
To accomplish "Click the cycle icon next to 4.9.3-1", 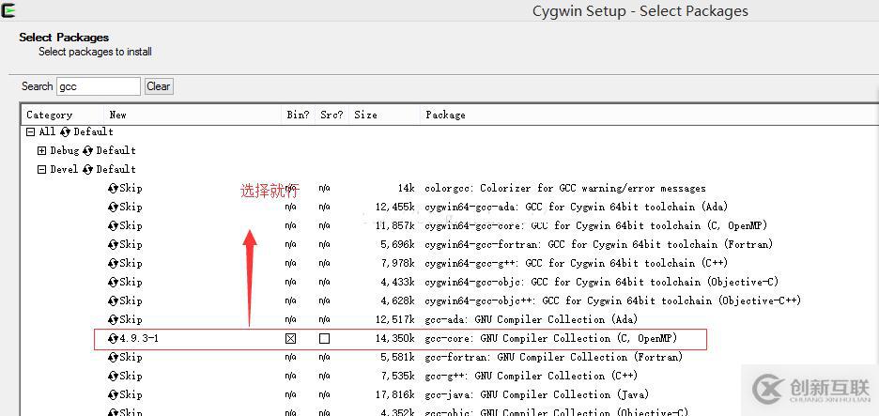I will click(114, 339).
